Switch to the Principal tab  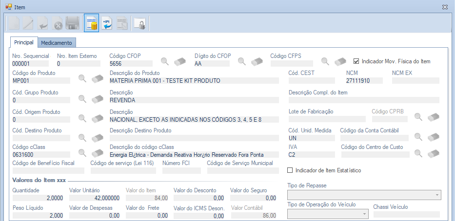(x=24, y=42)
